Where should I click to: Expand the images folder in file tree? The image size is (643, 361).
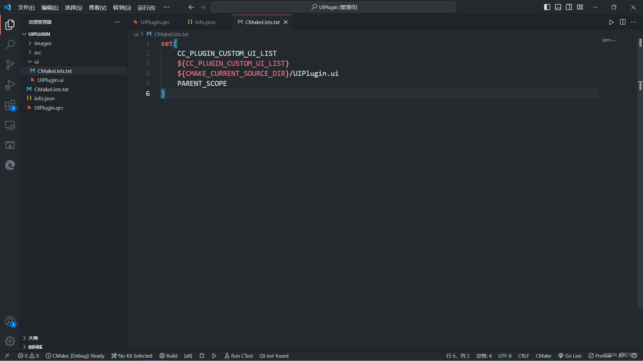coord(30,43)
